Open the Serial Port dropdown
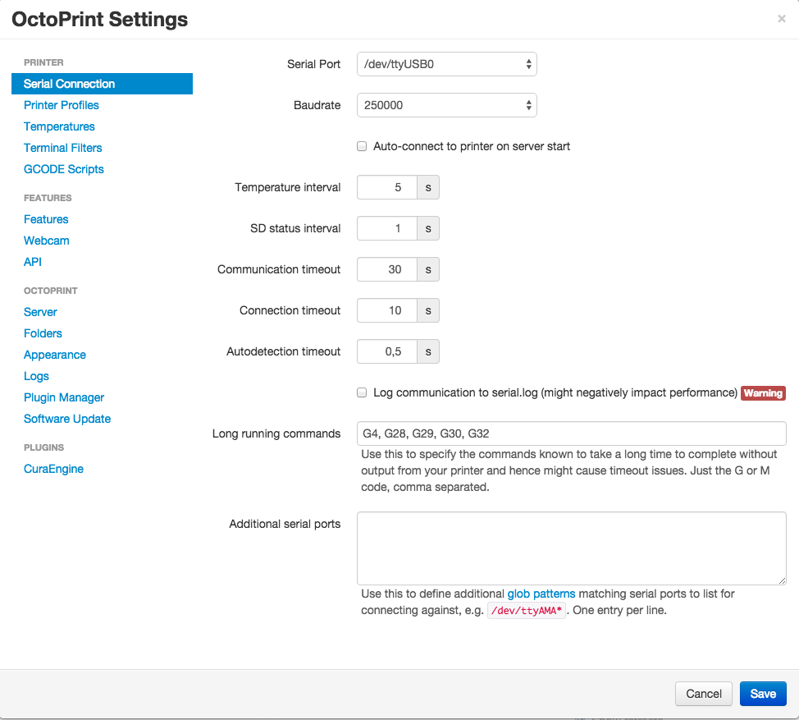Image resolution: width=799 pixels, height=720 pixels. coord(447,63)
